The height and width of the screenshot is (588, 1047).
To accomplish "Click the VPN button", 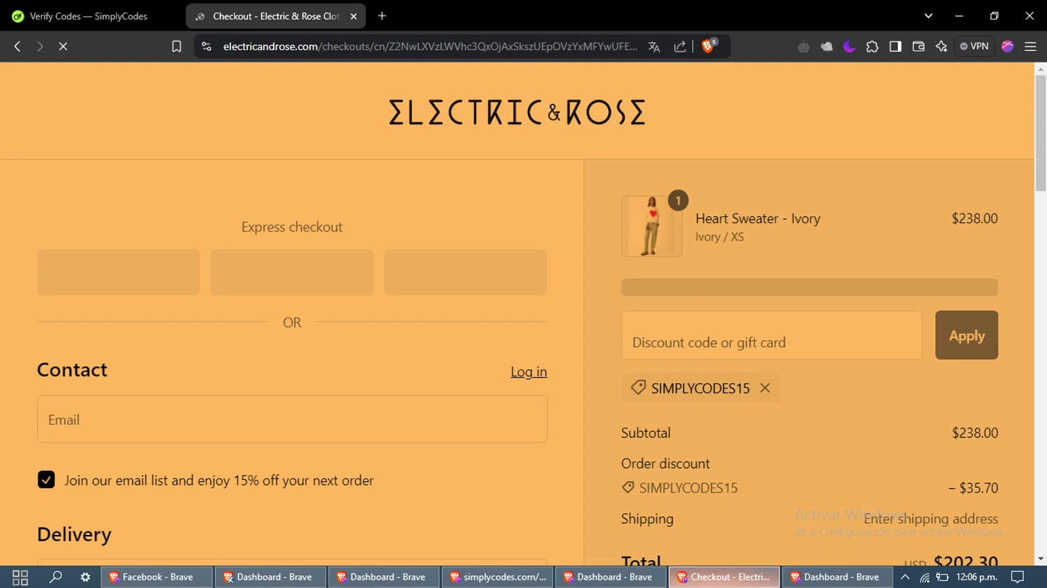I will click(x=974, y=46).
